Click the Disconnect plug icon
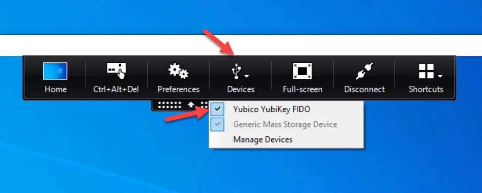Screen dimensions: 482x193 [x=364, y=71]
